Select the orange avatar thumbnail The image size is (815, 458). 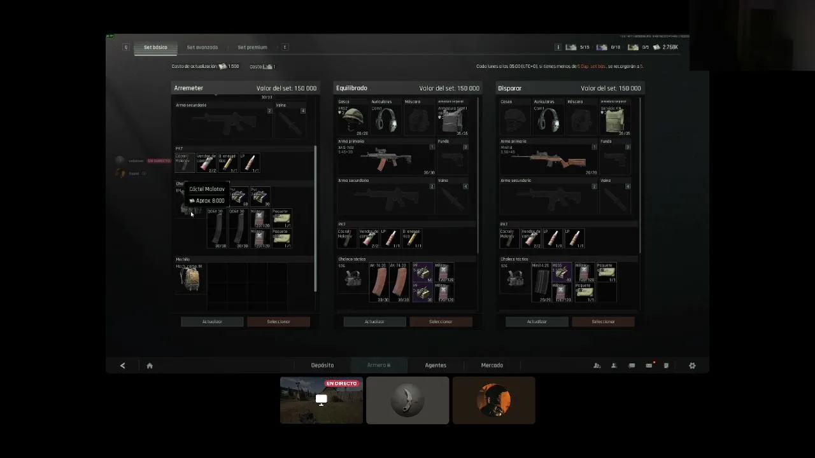click(493, 400)
